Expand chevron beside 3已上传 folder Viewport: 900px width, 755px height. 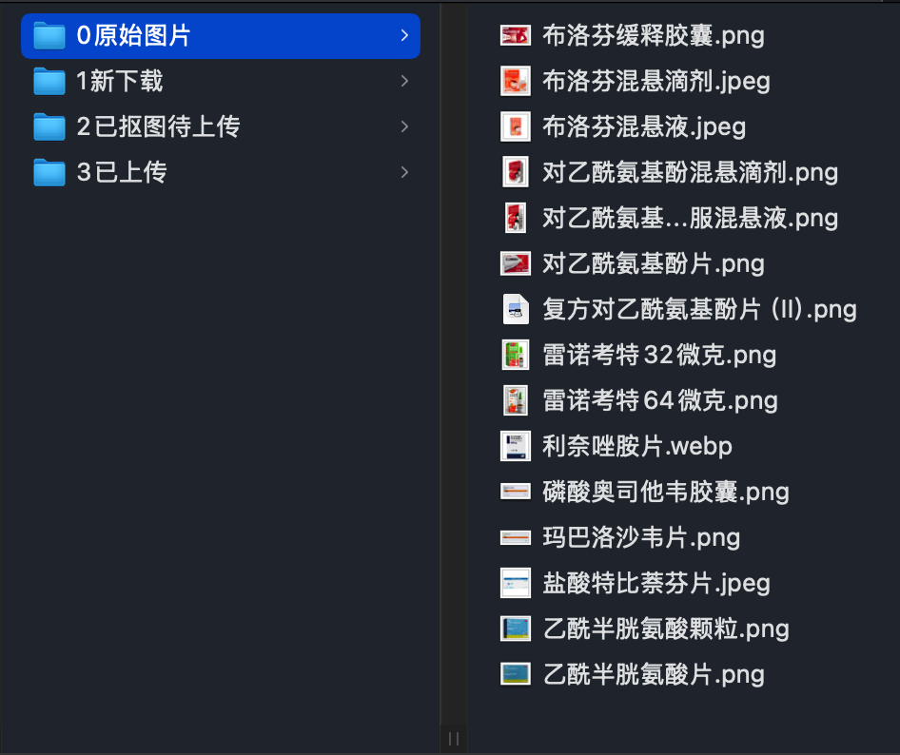tap(404, 172)
